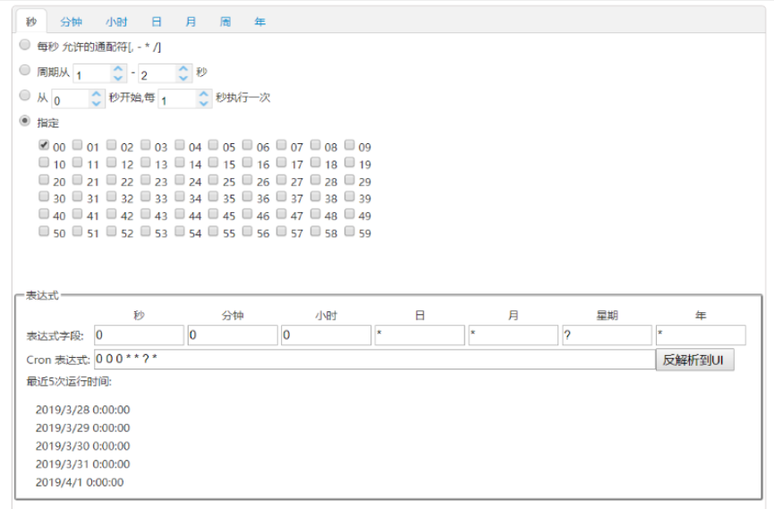Increase the 周期从 start value spinner
The image size is (774, 509).
pyautogui.click(x=118, y=69)
